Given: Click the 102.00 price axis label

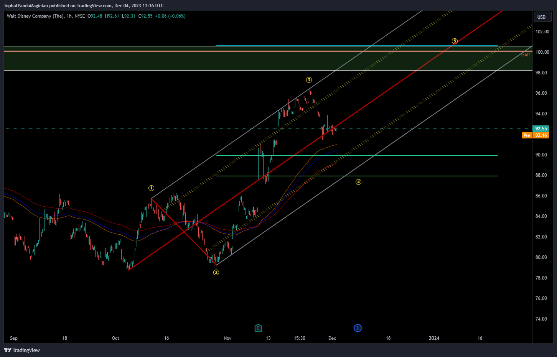Looking at the screenshot, I should click(542, 32).
